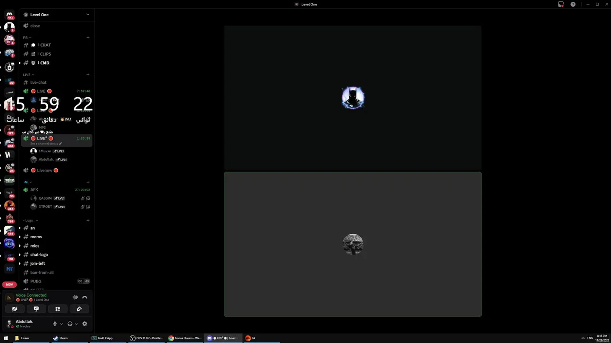Join the close voice channel

[56, 26]
